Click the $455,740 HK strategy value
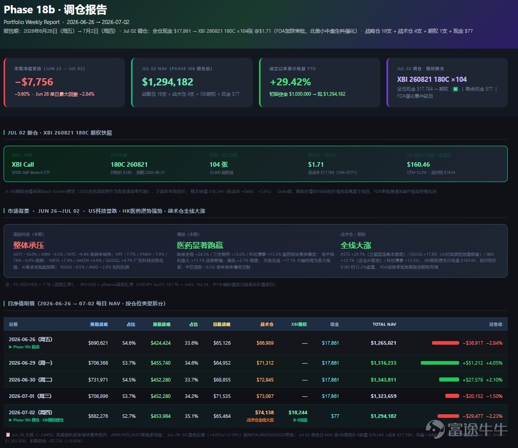The height and width of the screenshot is (448, 518). [161, 363]
